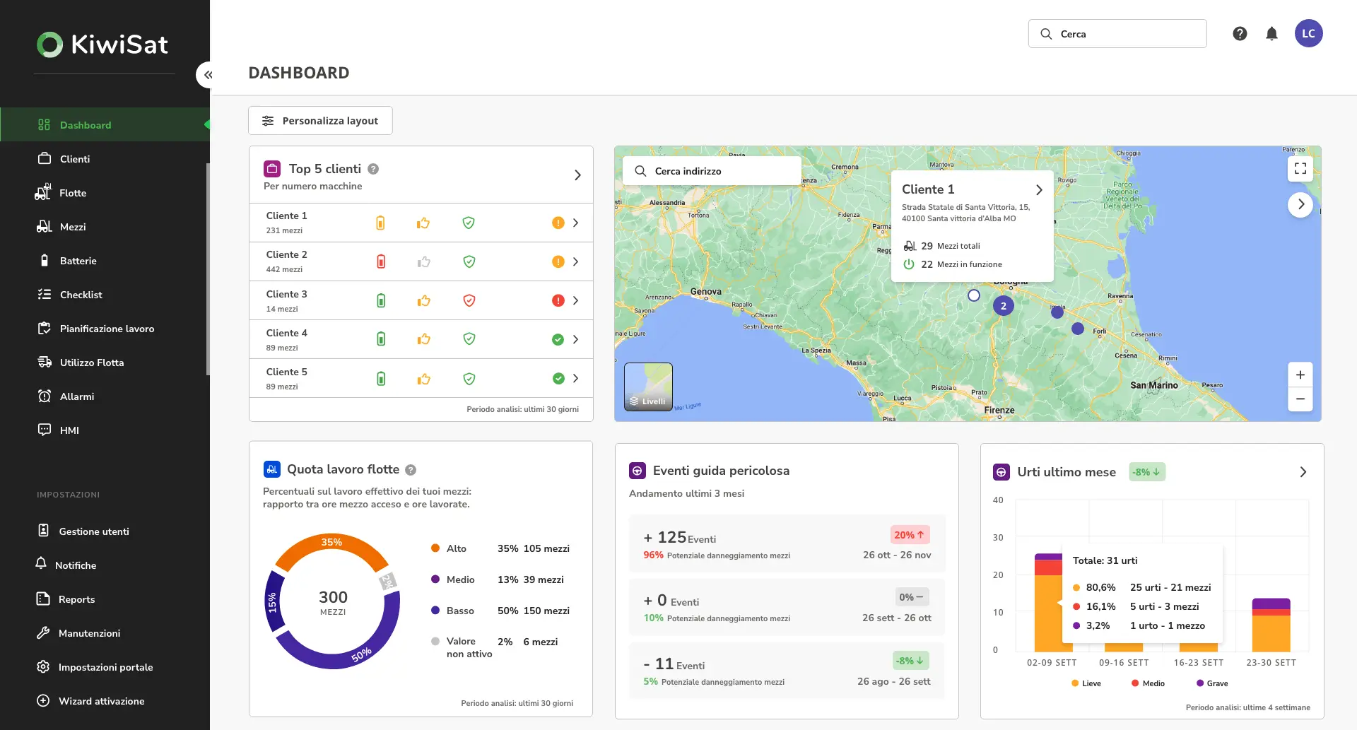This screenshot has width=1357, height=730.
Task: Collapse the sidebar with double-chevron icon
Action: coord(208,75)
